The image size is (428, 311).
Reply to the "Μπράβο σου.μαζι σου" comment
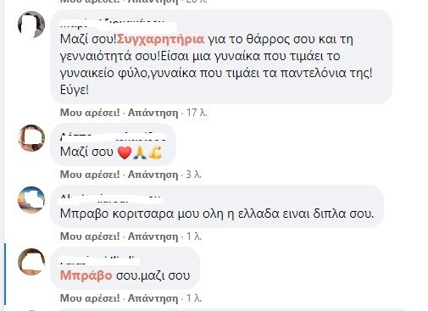(153, 298)
